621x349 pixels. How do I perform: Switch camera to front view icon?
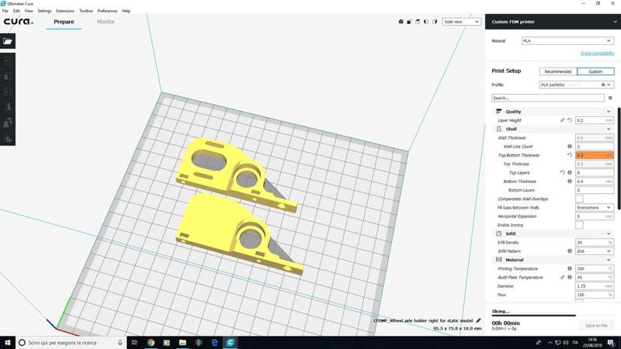point(409,22)
